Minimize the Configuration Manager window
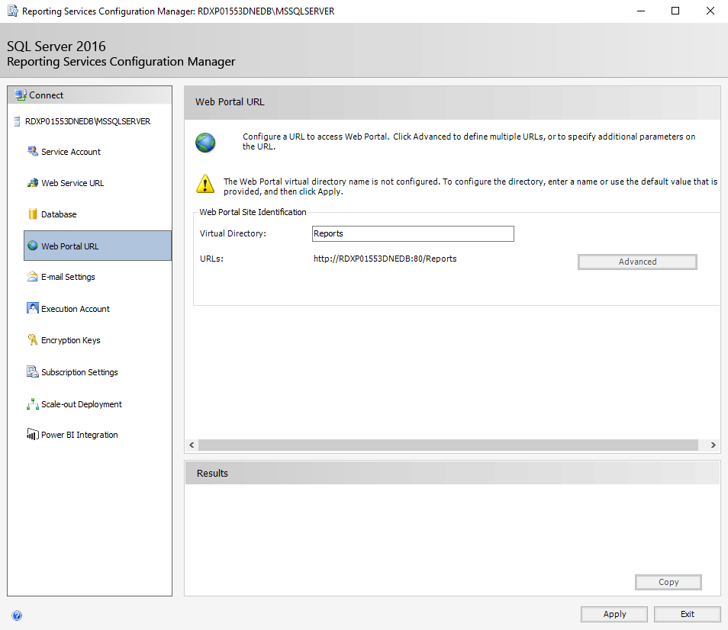The image size is (728, 630). [x=641, y=11]
